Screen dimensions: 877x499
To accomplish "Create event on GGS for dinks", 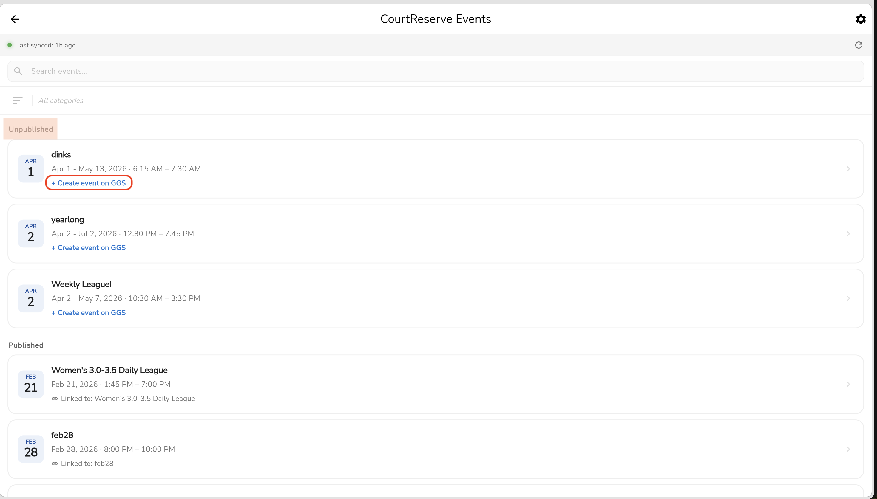I will pyautogui.click(x=89, y=183).
